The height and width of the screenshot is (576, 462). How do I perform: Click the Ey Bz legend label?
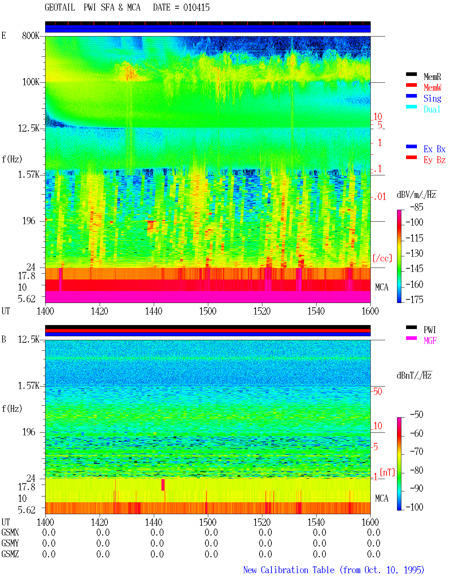tap(435, 160)
